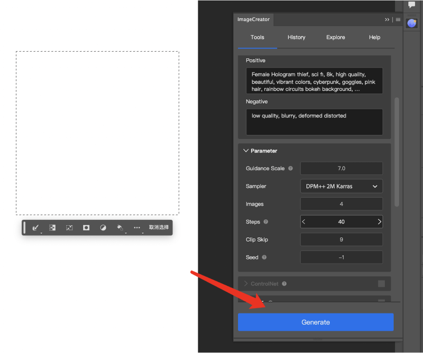Screen dimensions: 423x353
Task: Click 取消选择 to deselect the selection
Action: click(x=158, y=228)
